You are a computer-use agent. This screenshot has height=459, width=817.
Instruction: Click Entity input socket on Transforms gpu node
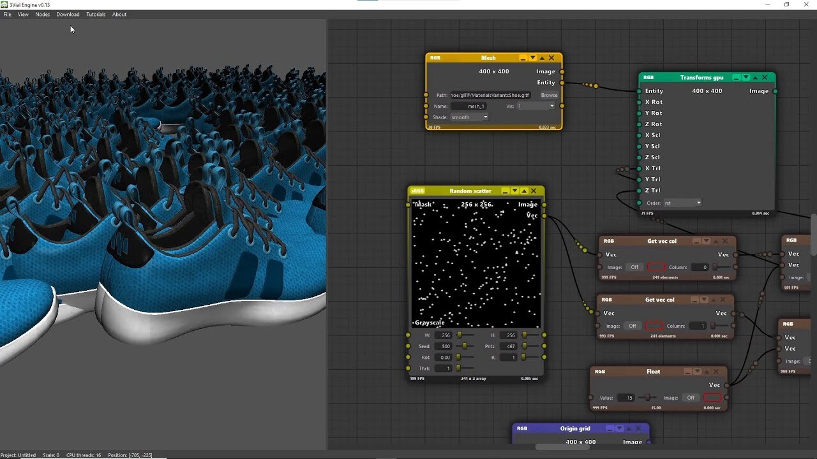coord(641,91)
